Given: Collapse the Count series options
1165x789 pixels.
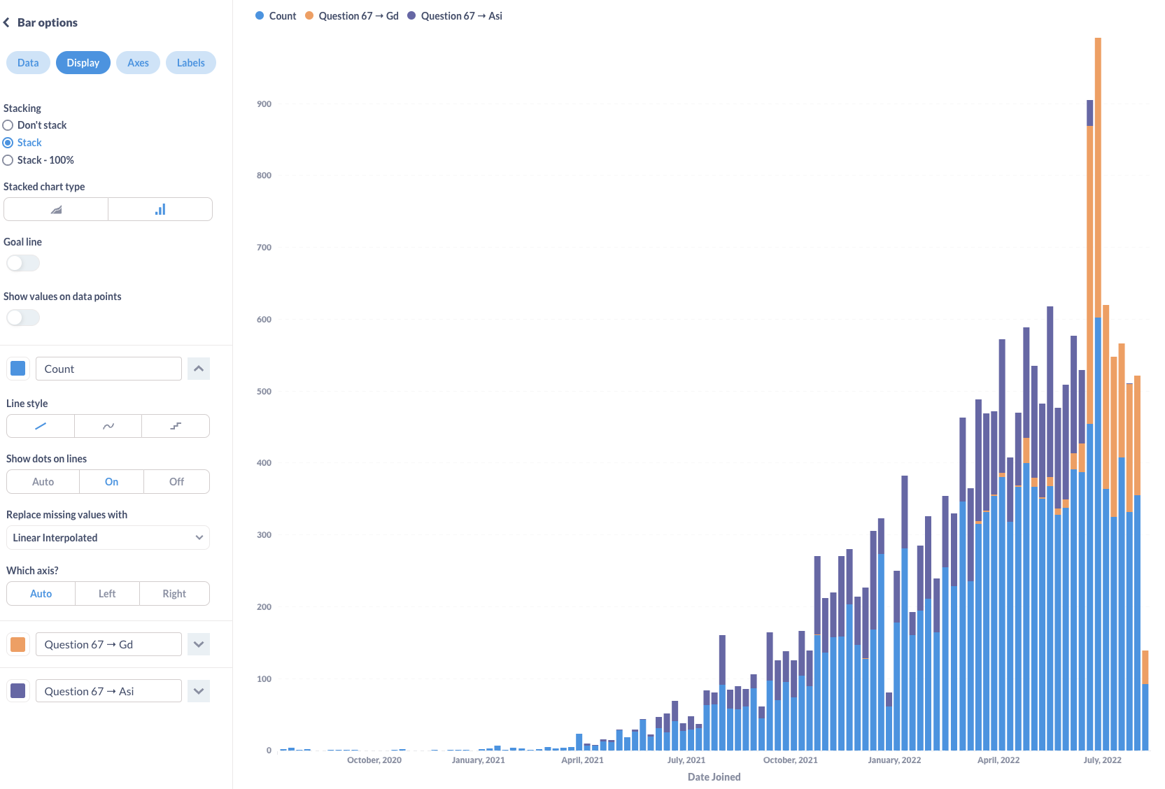Looking at the screenshot, I should (x=198, y=368).
